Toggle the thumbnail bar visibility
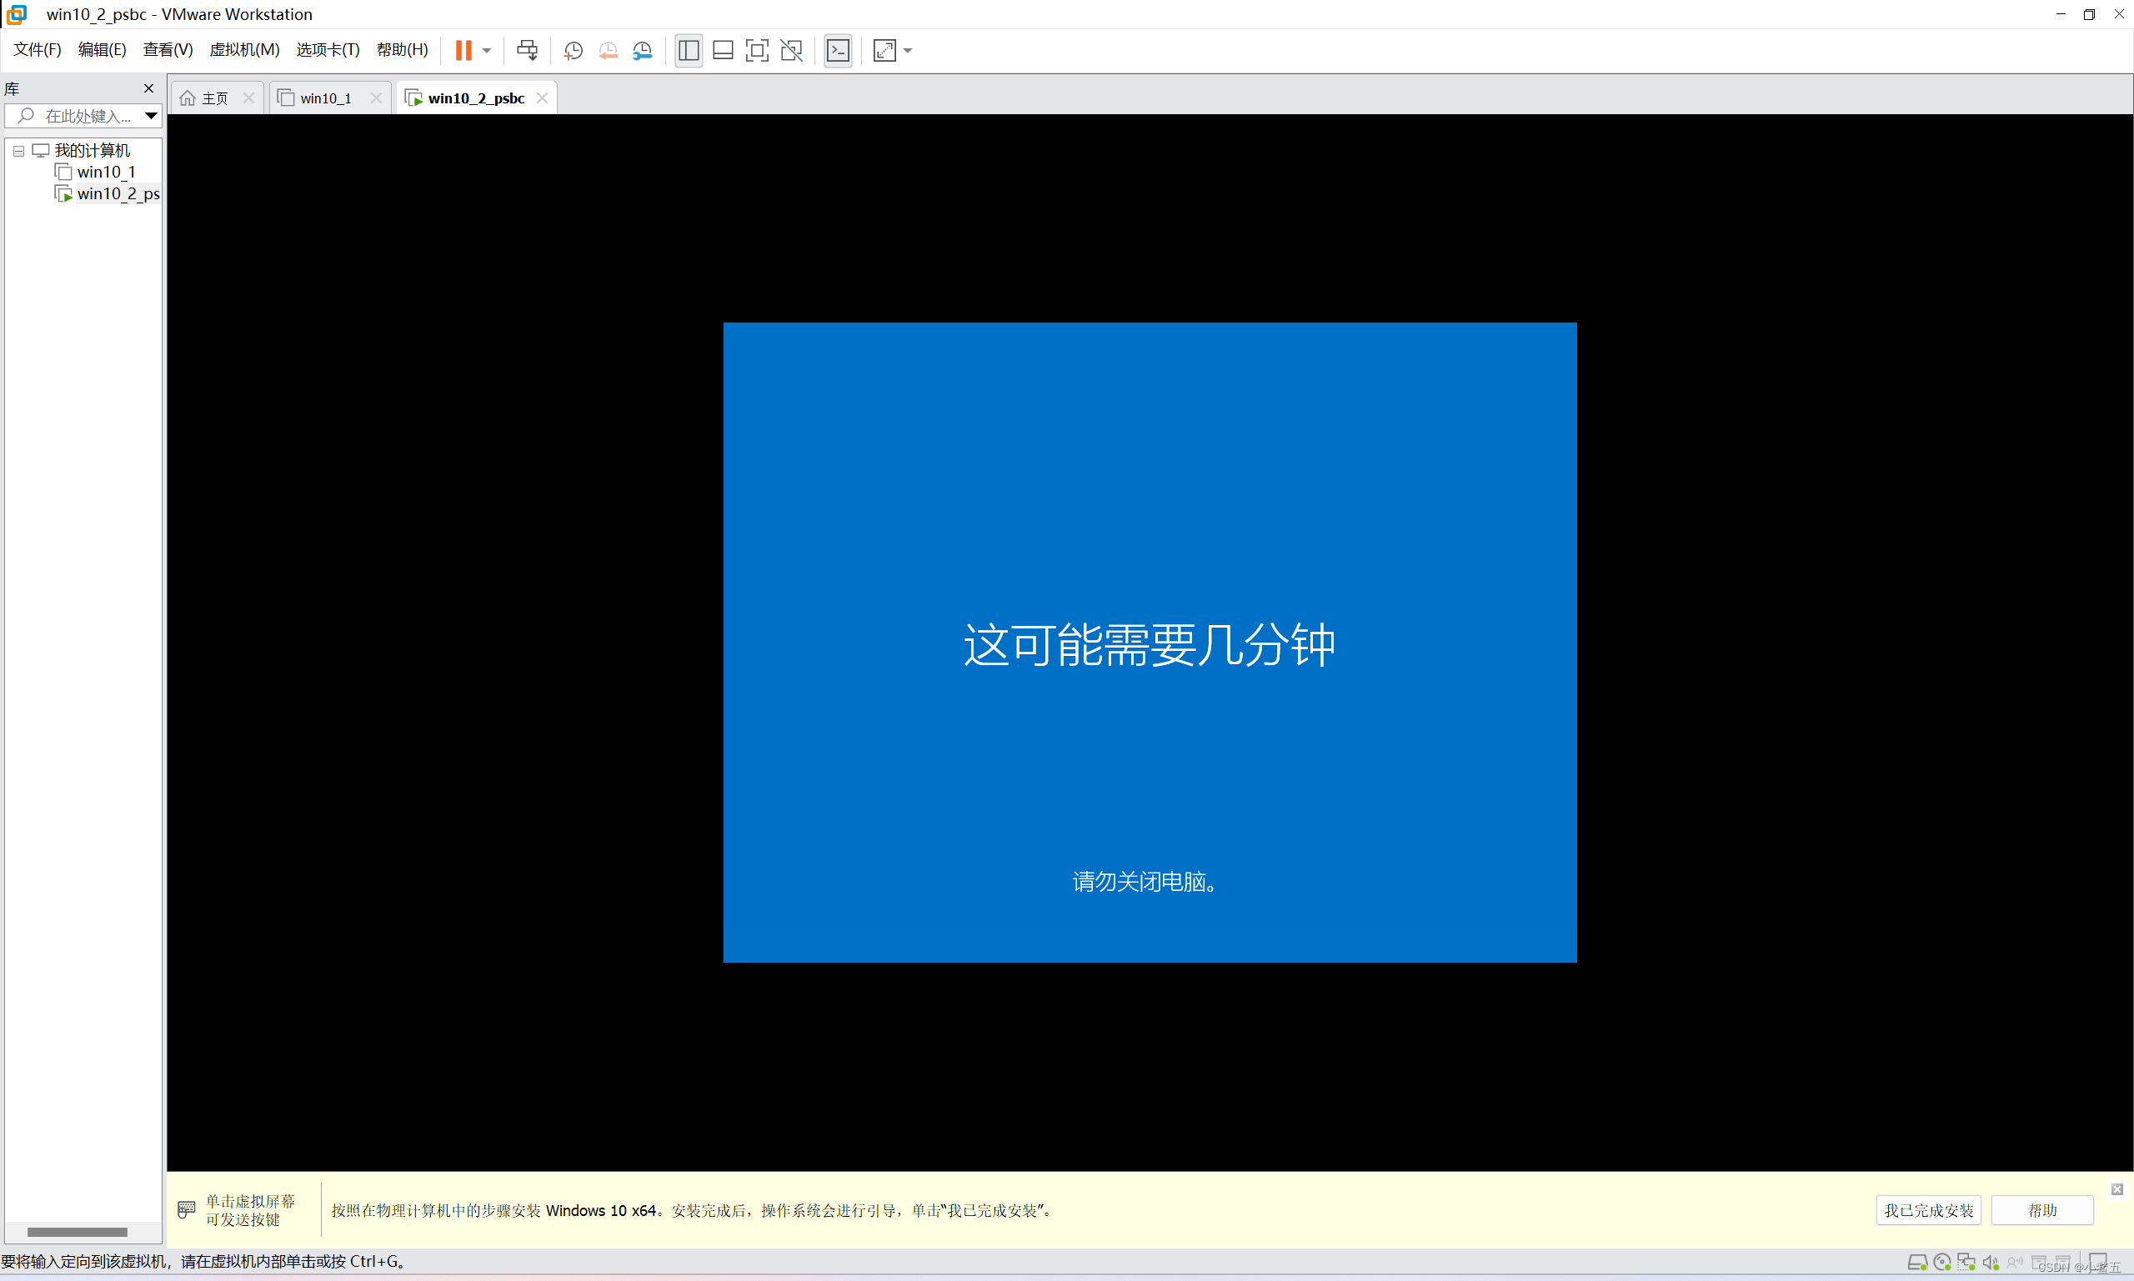The image size is (2134, 1281). pos(723,50)
